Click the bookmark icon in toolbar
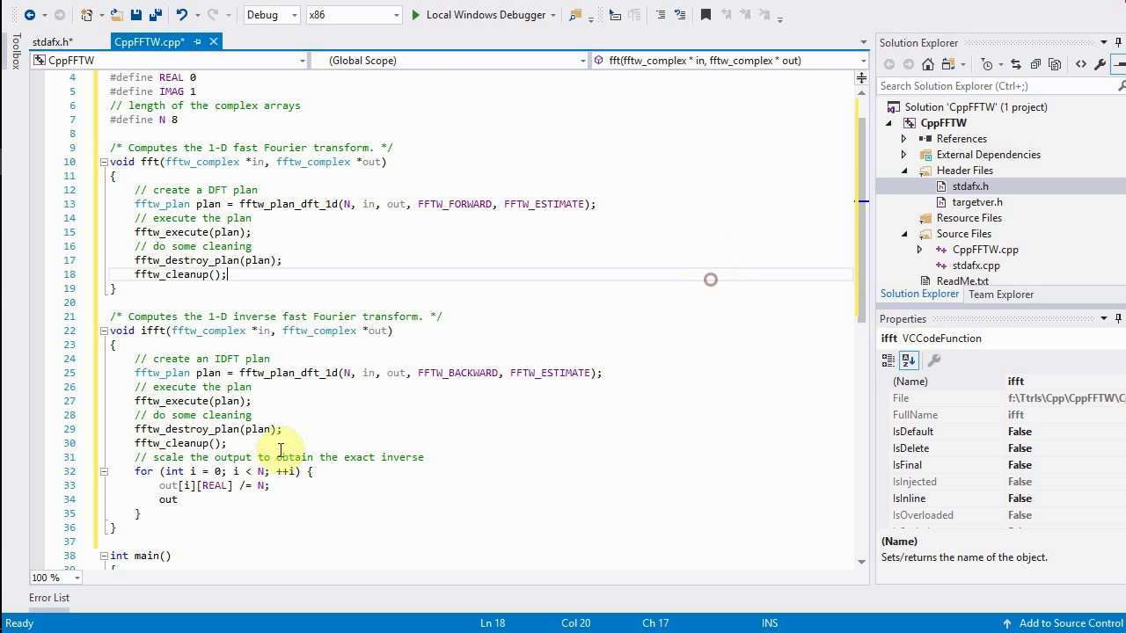Screen dimensions: 1126x633 click(x=706, y=15)
